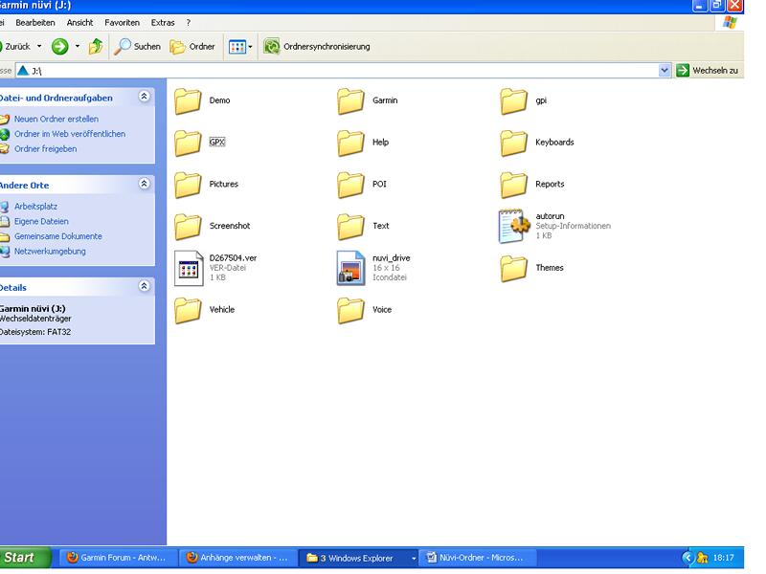Image resolution: width=766 pixels, height=574 pixels.
Task: Click Ordner im Web veröffentlichen link
Action: pos(70,134)
